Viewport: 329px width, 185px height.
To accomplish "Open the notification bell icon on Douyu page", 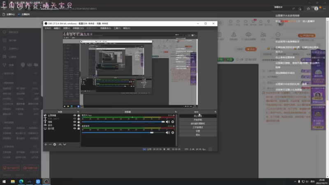I will point(261,21).
